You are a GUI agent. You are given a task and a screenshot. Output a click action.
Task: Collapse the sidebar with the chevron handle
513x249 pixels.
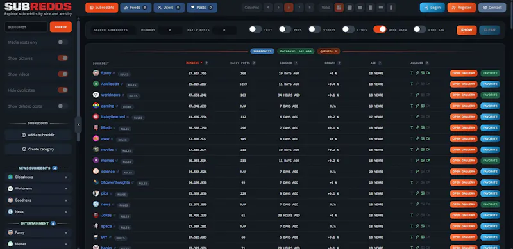coord(78,124)
